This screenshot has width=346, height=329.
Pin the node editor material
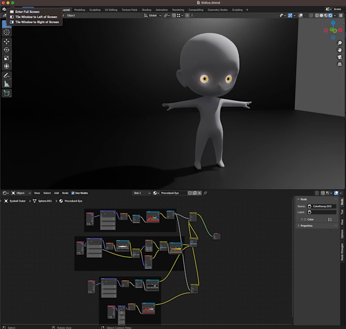[x=206, y=193]
